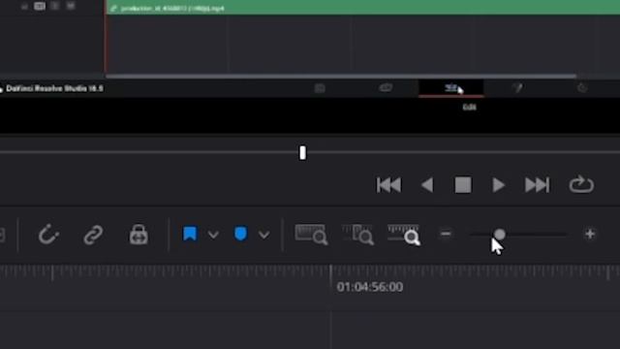Play the timeline forward

pyautogui.click(x=498, y=185)
